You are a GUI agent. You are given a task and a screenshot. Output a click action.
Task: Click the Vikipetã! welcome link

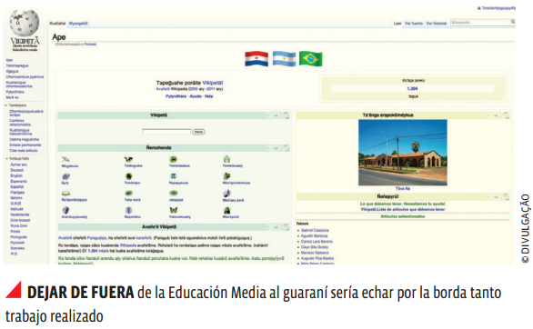pos(213,83)
